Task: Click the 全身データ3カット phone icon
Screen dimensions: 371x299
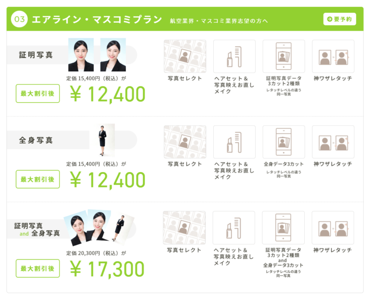Action: [284, 142]
